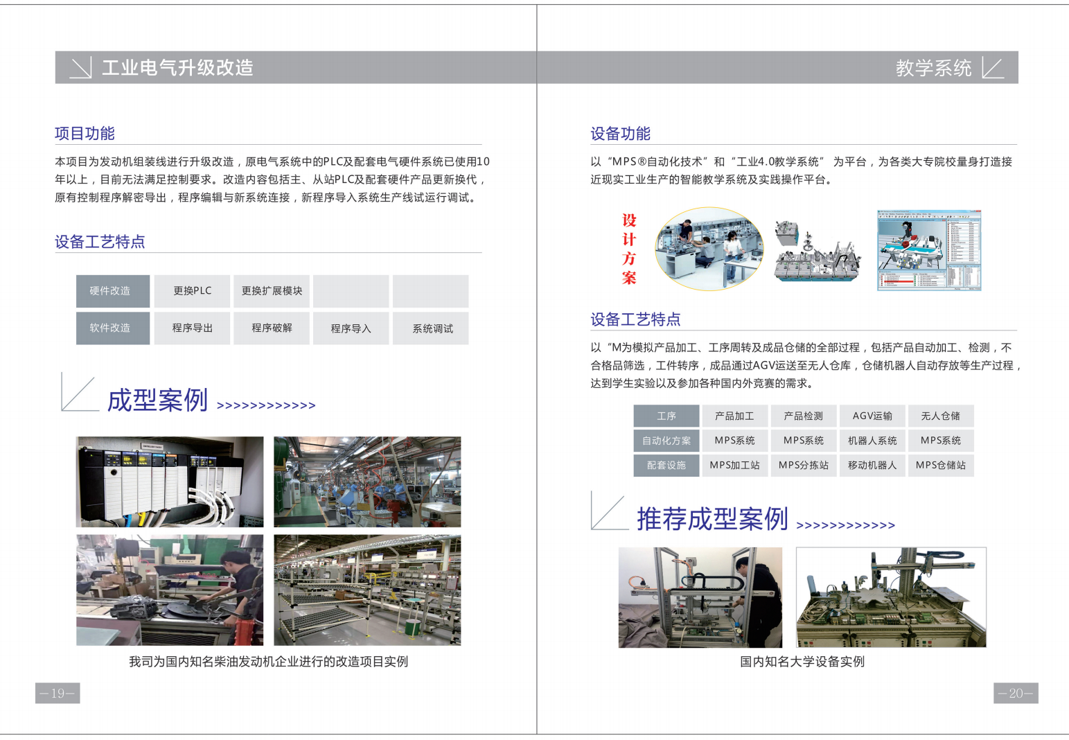Click the 成型案例 heading on page 19
Image resolution: width=1069 pixels, height=740 pixels.
point(157,400)
